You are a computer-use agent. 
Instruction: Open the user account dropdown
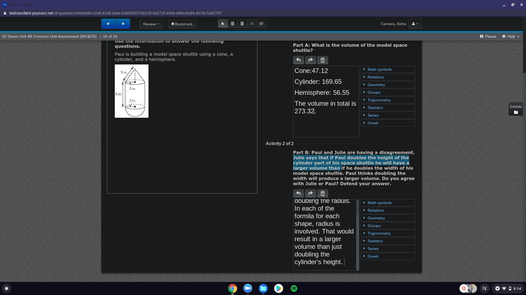click(x=415, y=24)
